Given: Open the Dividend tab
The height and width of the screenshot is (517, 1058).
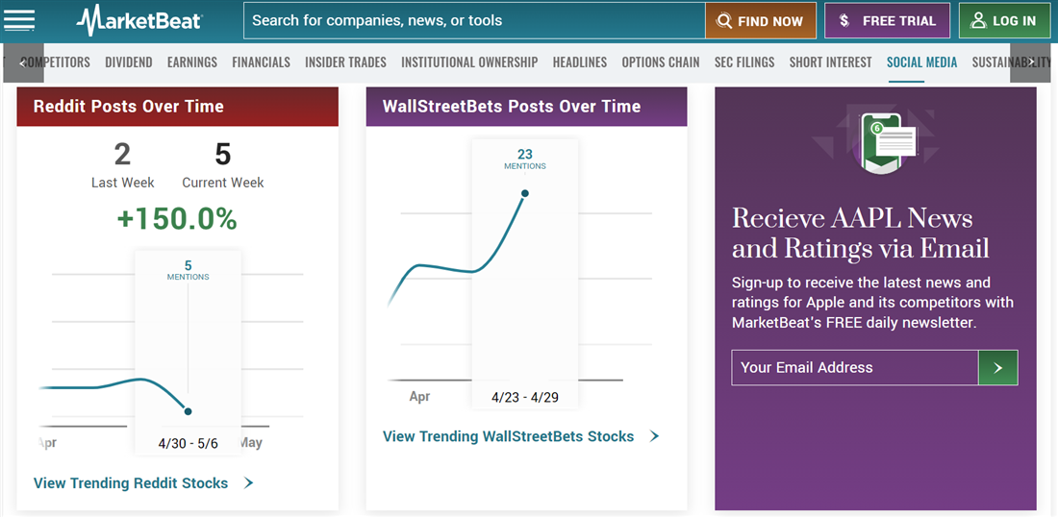Looking at the screenshot, I should click(x=129, y=62).
